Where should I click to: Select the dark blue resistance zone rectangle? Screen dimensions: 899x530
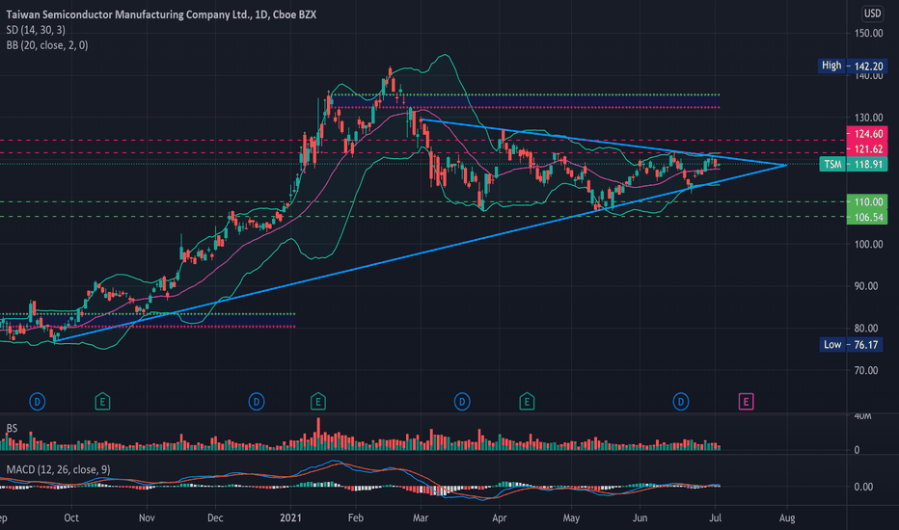point(526,101)
